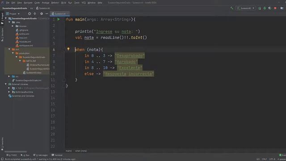Collapse the SucesionSegundoGrado root node
Image resolution: width=286 pixels, height=161 pixels.
tap(6, 18)
